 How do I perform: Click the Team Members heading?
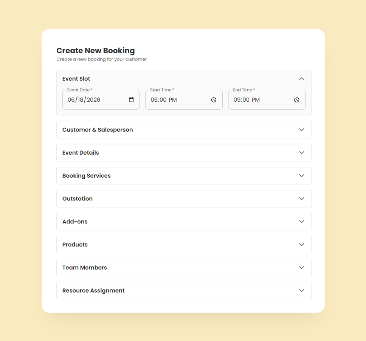84,268
